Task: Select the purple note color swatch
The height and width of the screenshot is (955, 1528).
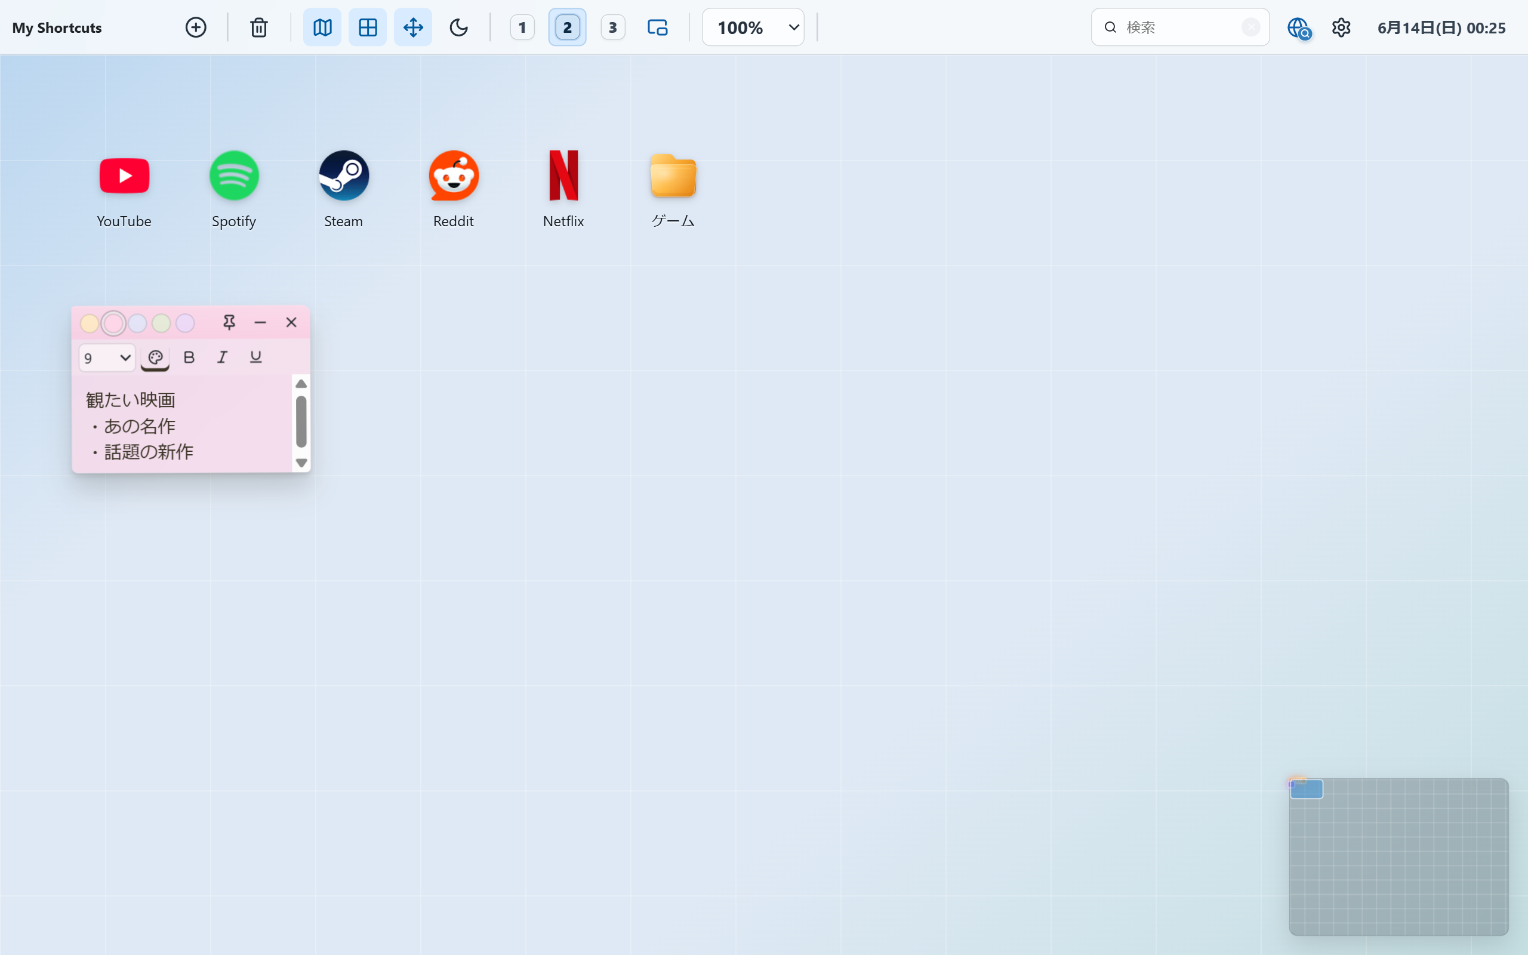Action: tap(185, 324)
